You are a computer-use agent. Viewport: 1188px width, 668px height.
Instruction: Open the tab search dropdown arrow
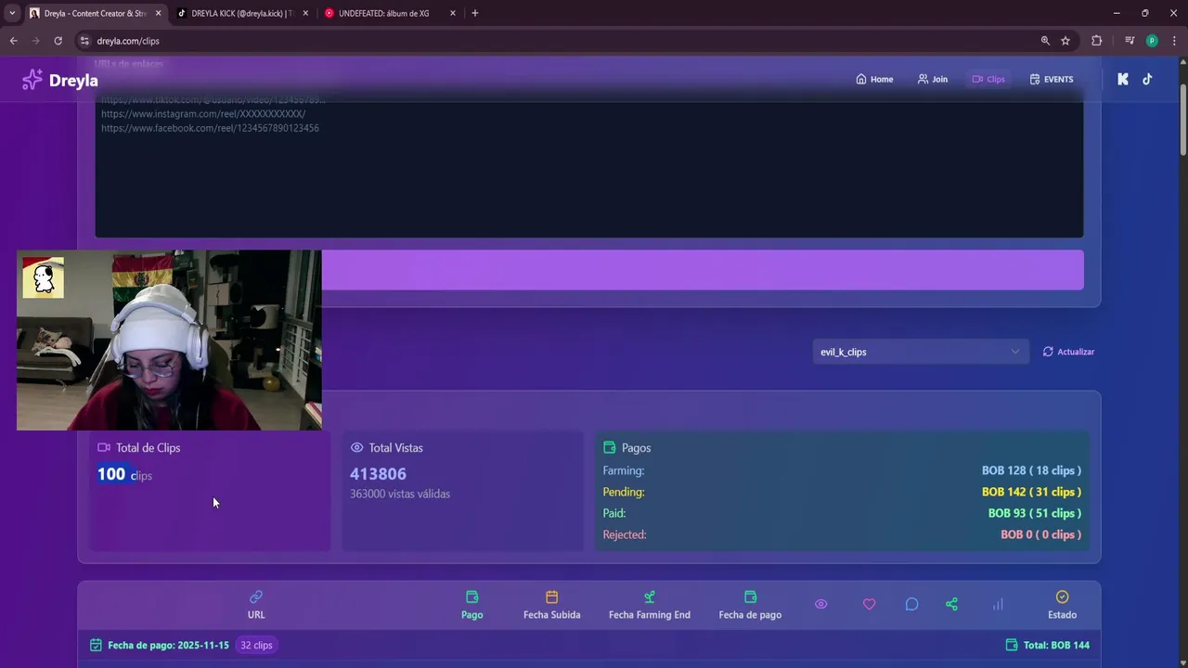[x=12, y=13]
